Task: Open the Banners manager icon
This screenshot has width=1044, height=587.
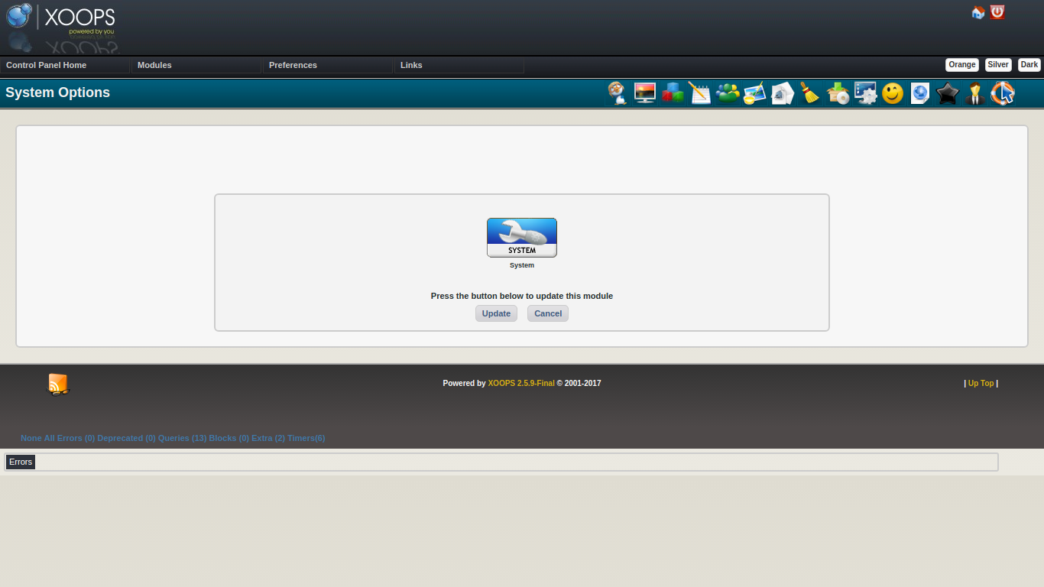Action: (x=644, y=93)
